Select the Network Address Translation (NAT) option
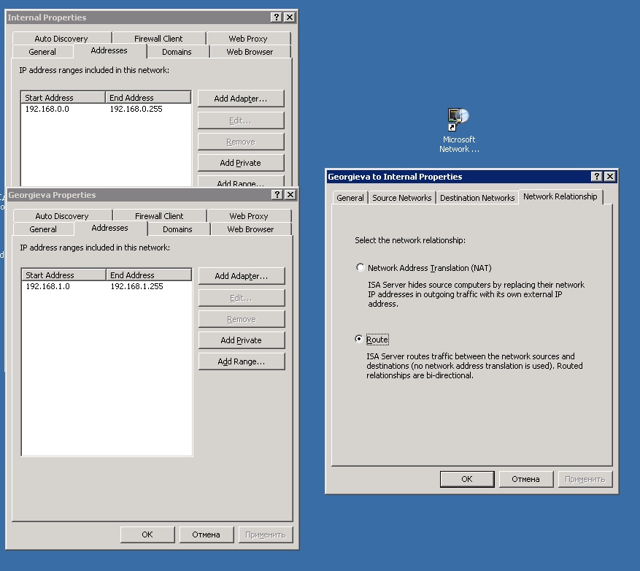This screenshot has height=571, width=640. click(x=360, y=268)
